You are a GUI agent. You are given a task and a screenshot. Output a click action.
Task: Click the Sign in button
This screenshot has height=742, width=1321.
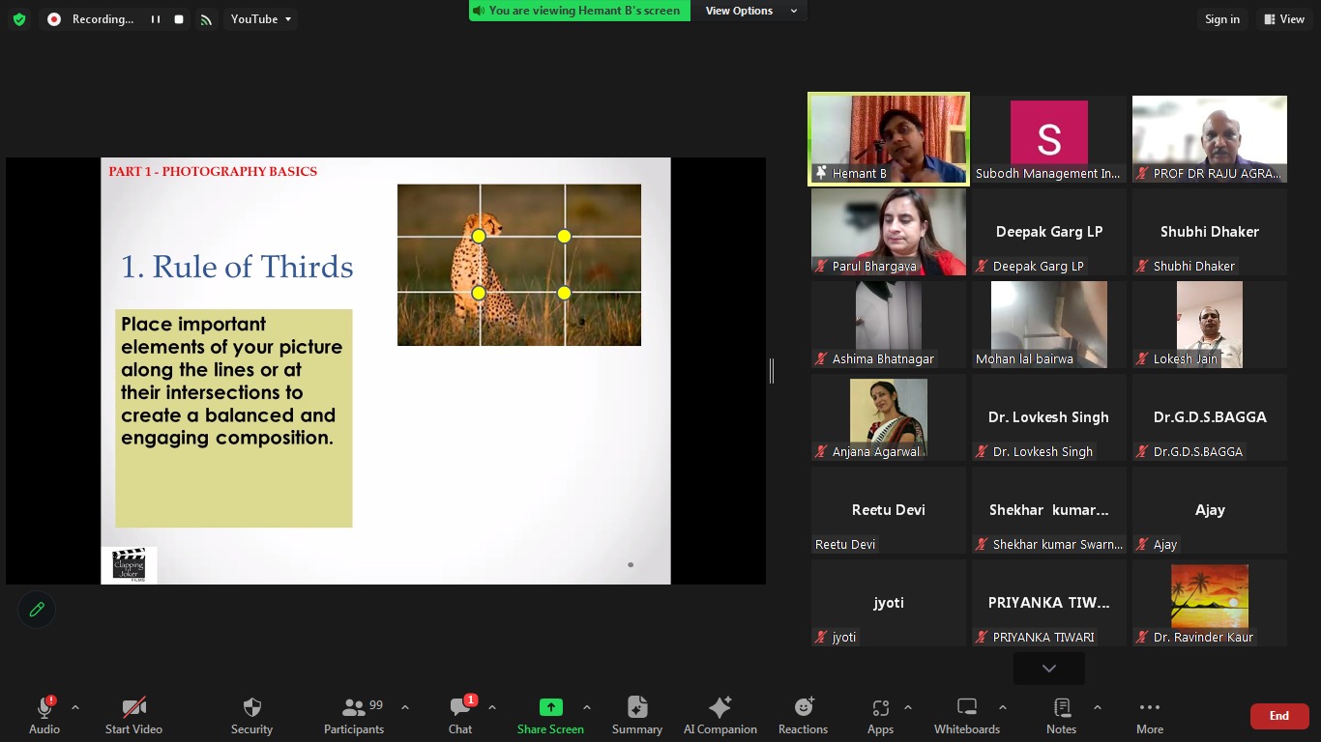click(x=1221, y=19)
